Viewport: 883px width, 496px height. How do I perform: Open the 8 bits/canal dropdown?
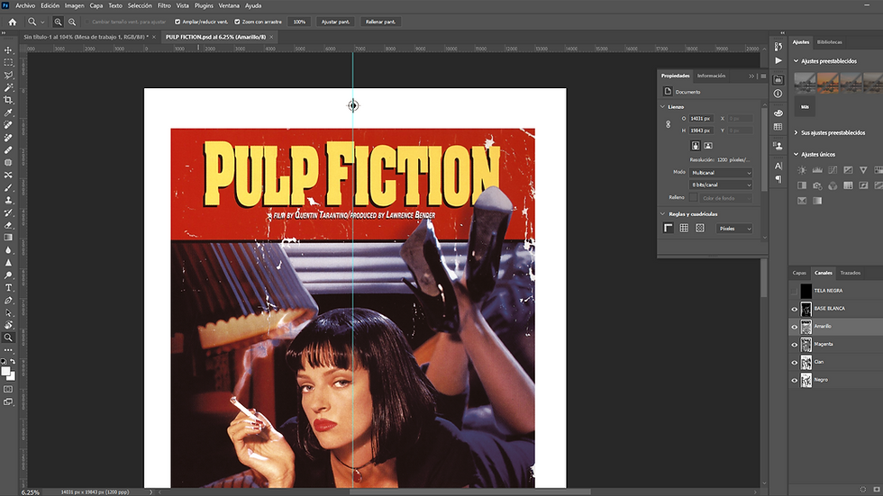coord(720,185)
